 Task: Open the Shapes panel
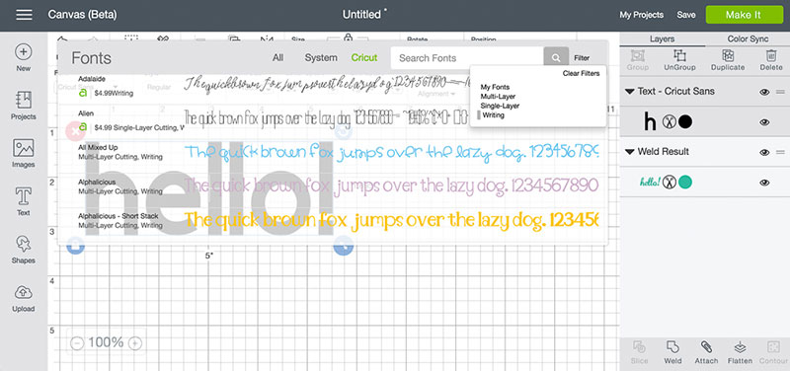point(24,250)
